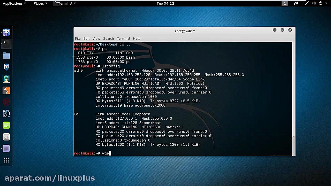This screenshot has width=331, height=186.
Task: Open the network connection icon
Action: (x=307, y=3)
